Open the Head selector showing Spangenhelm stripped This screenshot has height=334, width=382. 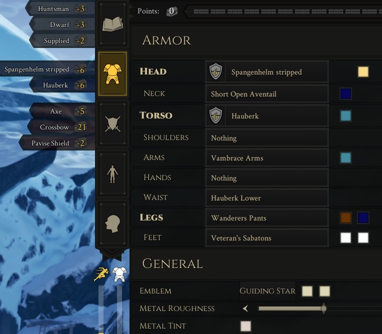pos(267,71)
